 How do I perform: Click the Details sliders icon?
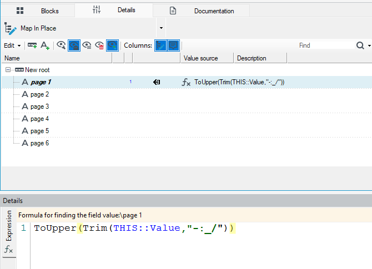click(97, 9)
